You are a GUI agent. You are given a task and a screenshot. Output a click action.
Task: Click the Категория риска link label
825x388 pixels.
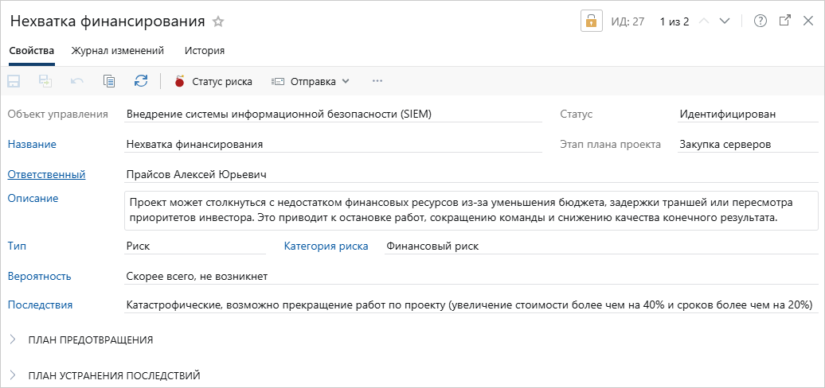[326, 246]
